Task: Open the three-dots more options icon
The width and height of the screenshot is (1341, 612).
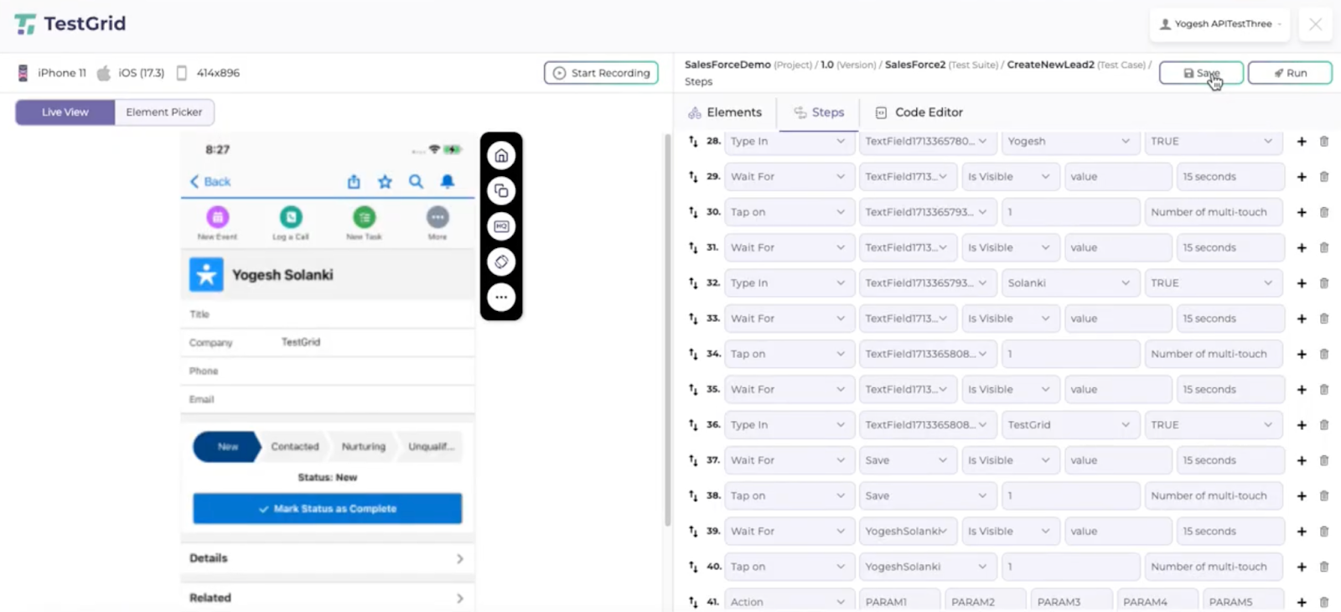Action: [x=501, y=297]
